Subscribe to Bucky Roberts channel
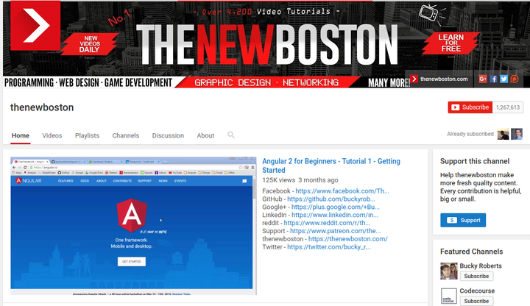 point(476,276)
